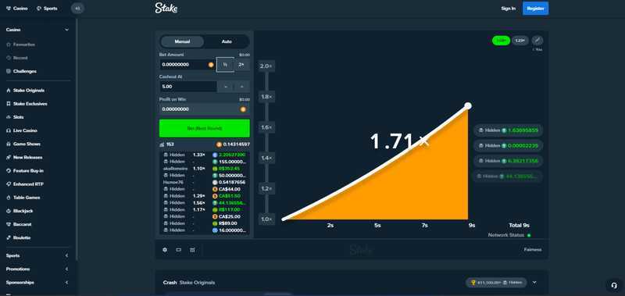The image size is (625, 296).
Task: Halve the bet amount with ½ button
Action: coord(225,65)
